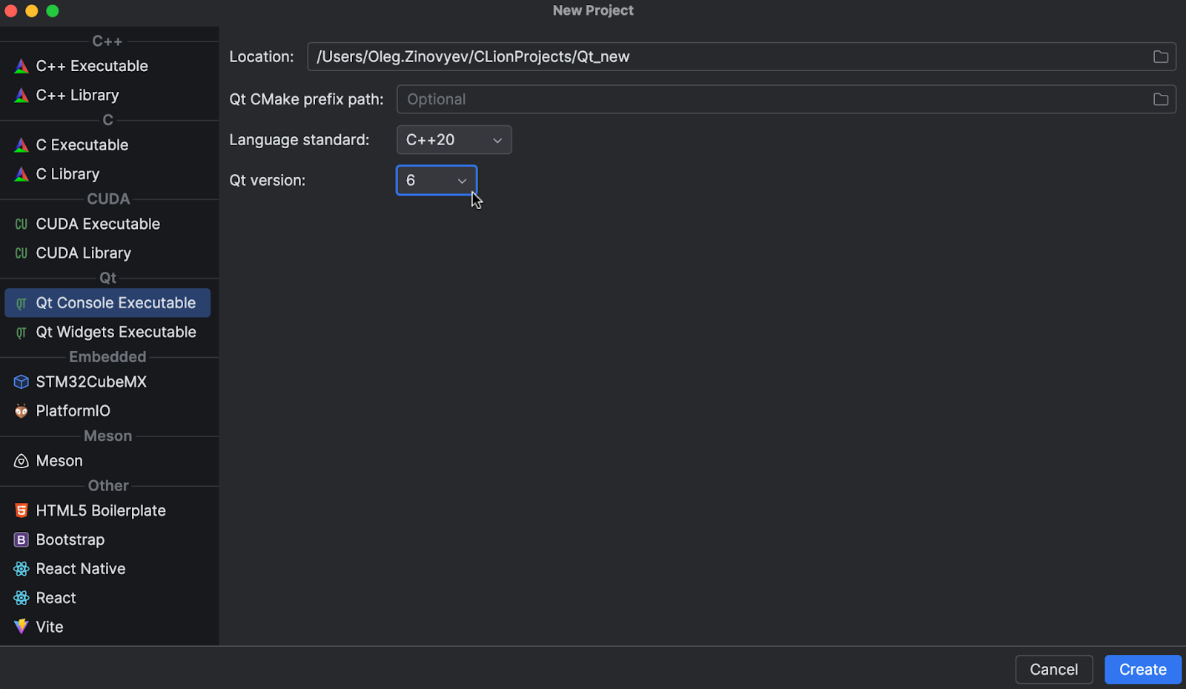Click the PlatformIO ant icon

point(21,411)
